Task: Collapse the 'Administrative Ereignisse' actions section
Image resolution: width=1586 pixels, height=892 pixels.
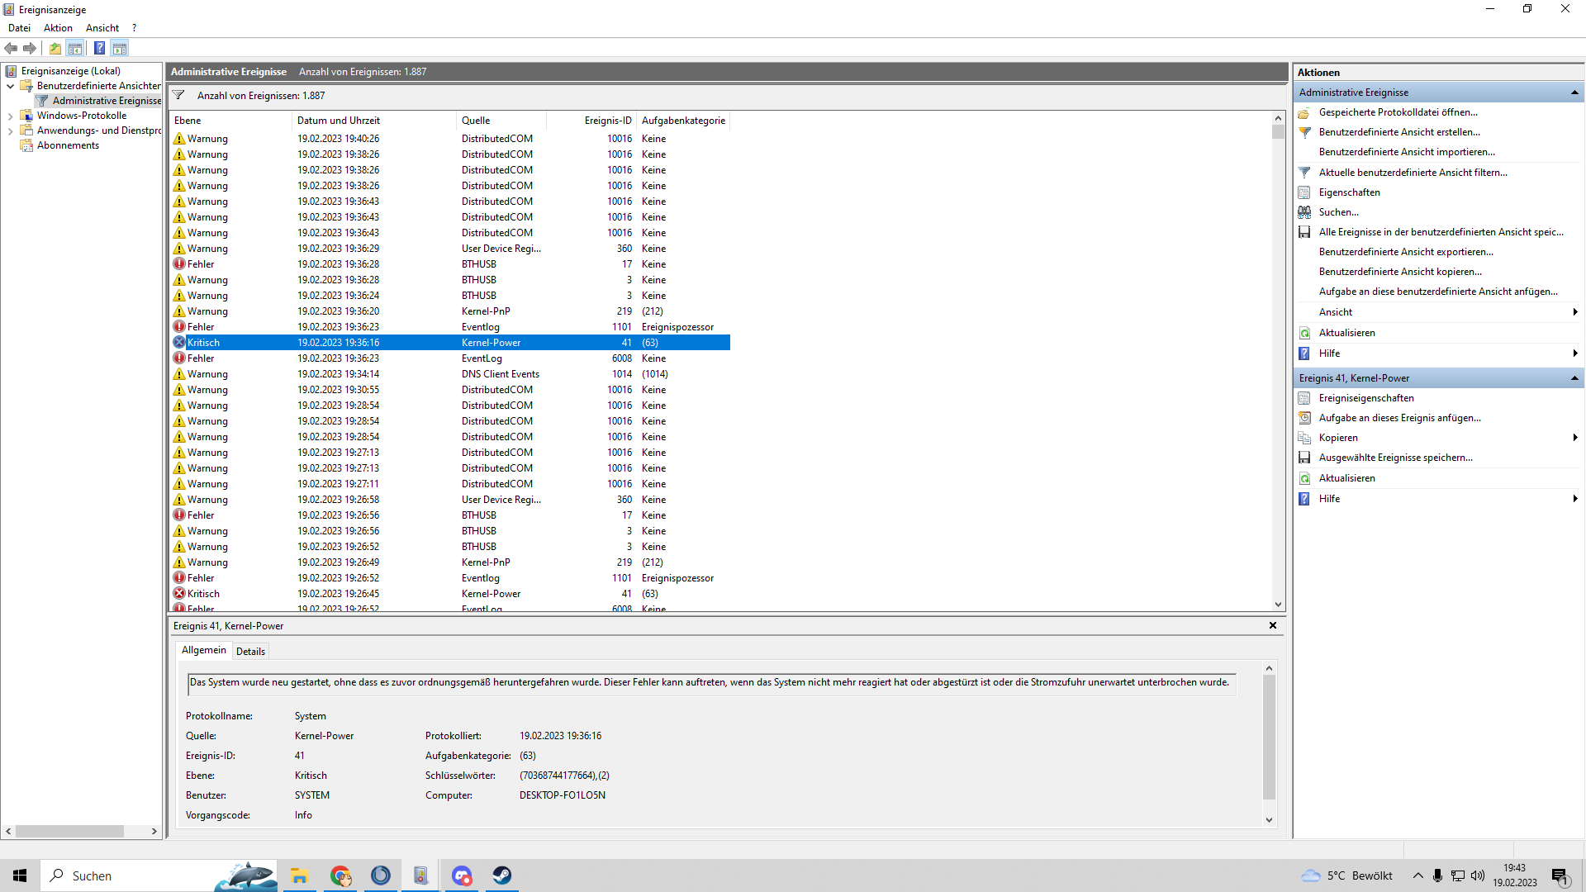Action: point(1574,93)
